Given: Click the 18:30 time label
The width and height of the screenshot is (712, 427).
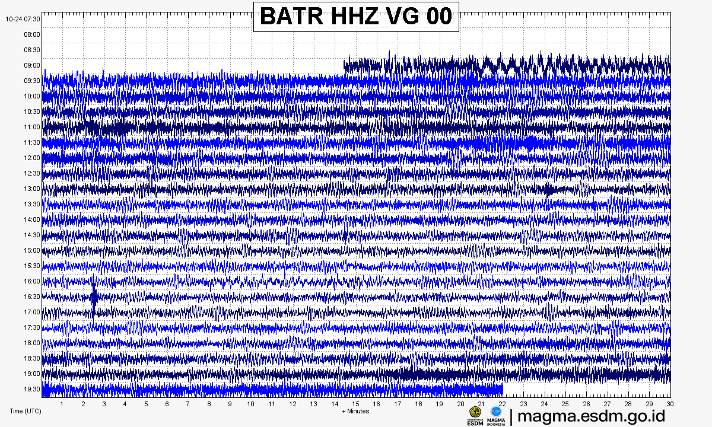Looking at the screenshot, I should click(x=32, y=358).
